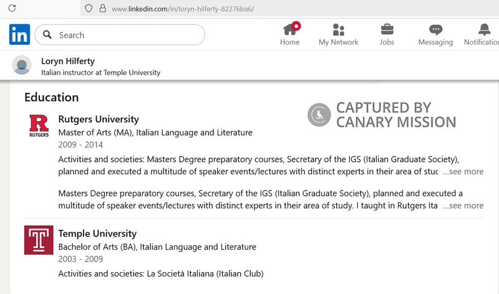Screen dimensions: 499x294
Task: Open the Messaging tab
Action: click(x=435, y=34)
